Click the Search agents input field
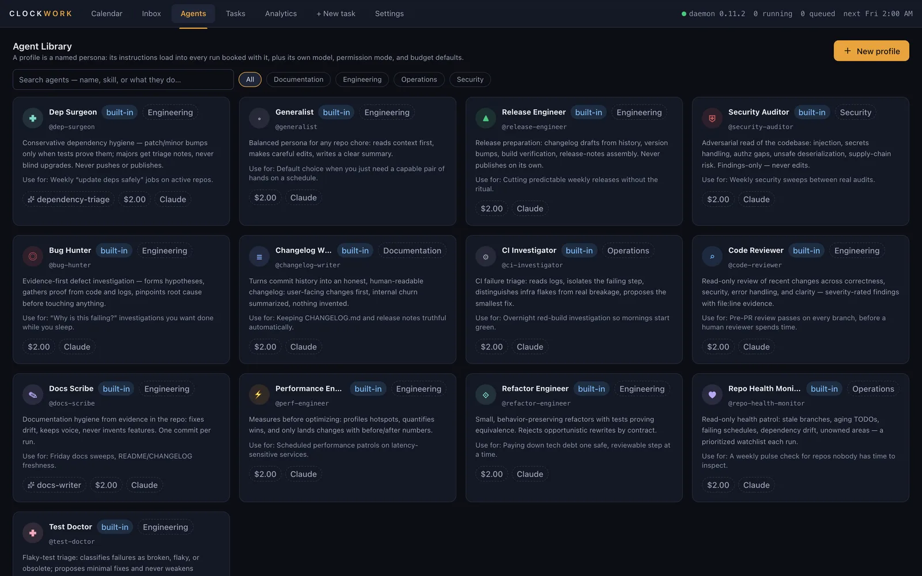 [123, 79]
